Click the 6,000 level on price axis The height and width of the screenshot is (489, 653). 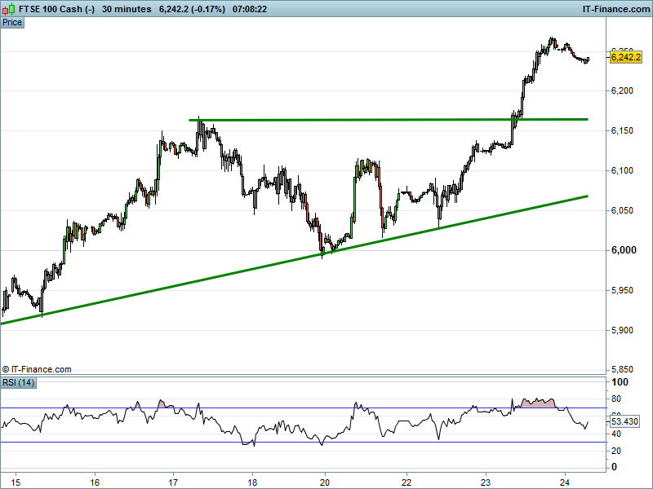tap(624, 250)
